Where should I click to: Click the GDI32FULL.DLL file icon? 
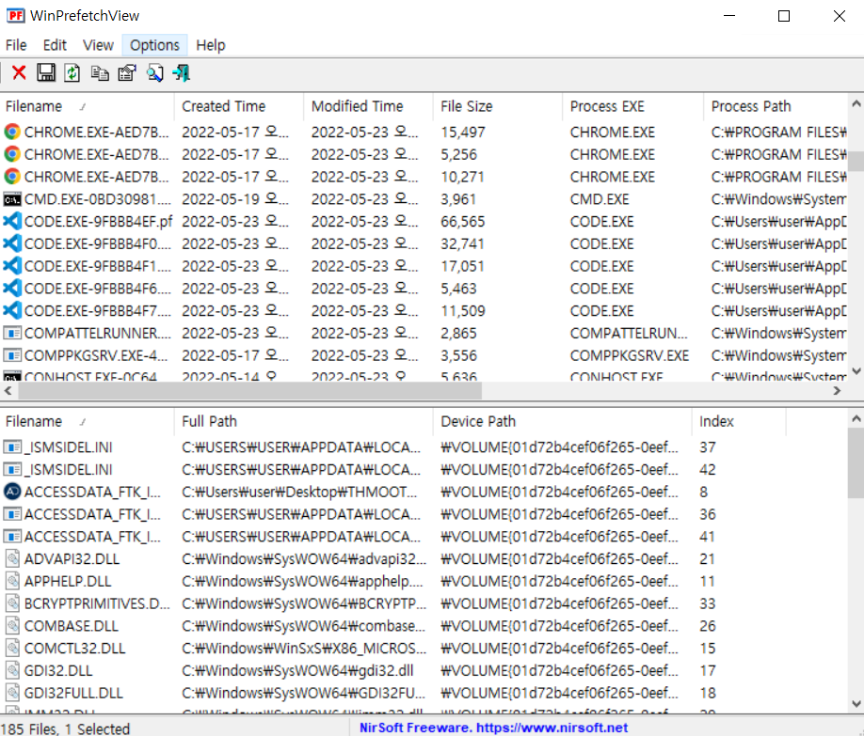click(x=12, y=693)
